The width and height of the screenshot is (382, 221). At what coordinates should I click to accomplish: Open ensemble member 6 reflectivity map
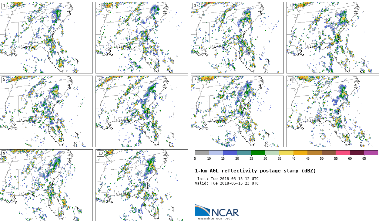click(x=142, y=111)
